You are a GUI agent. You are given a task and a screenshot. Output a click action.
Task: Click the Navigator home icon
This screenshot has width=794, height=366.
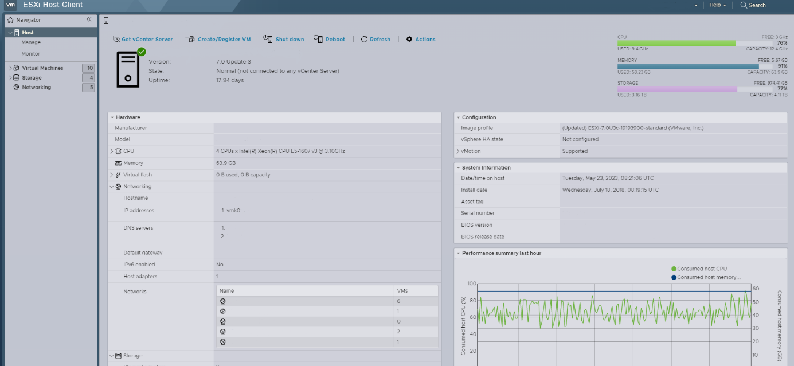pyautogui.click(x=10, y=20)
